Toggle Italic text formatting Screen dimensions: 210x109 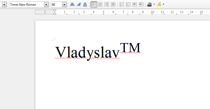(79, 4)
